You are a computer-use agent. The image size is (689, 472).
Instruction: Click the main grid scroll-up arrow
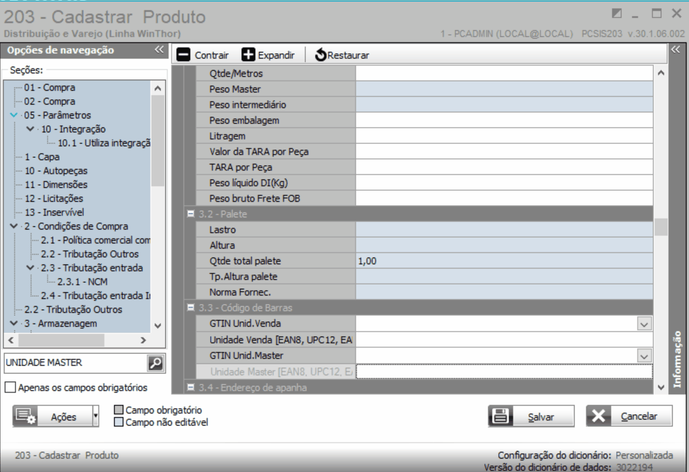pos(661,73)
